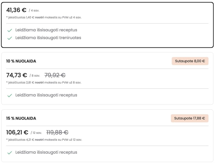Click 'Leidžiama išsisaugoti receptus' in the 8-week plan
215x165 pixels.
coord(46,95)
